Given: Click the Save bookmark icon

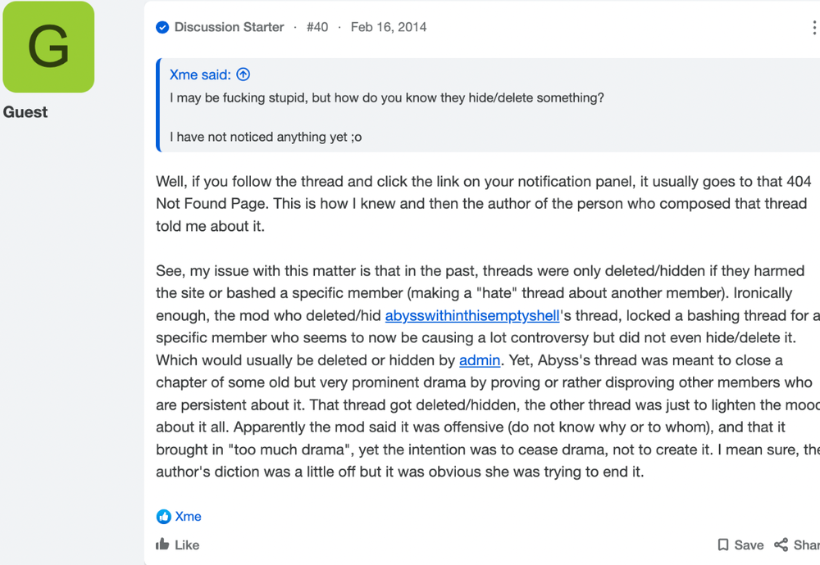Looking at the screenshot, I should tap(722, 545).
